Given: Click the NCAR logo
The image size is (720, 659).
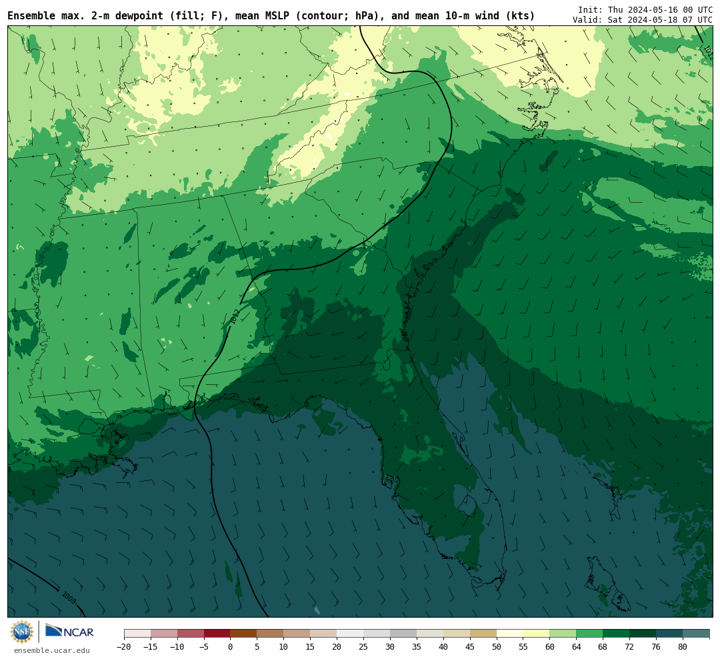Looking at the screenshot, I should tap(69, 632).
